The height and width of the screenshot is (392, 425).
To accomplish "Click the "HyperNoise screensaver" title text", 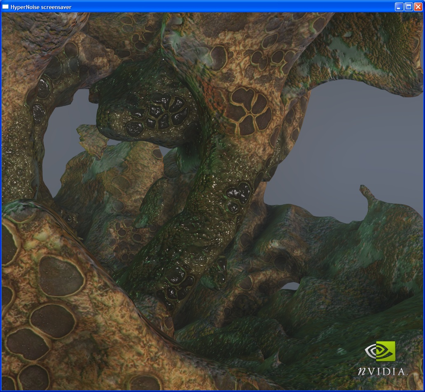I will (41, 7).
